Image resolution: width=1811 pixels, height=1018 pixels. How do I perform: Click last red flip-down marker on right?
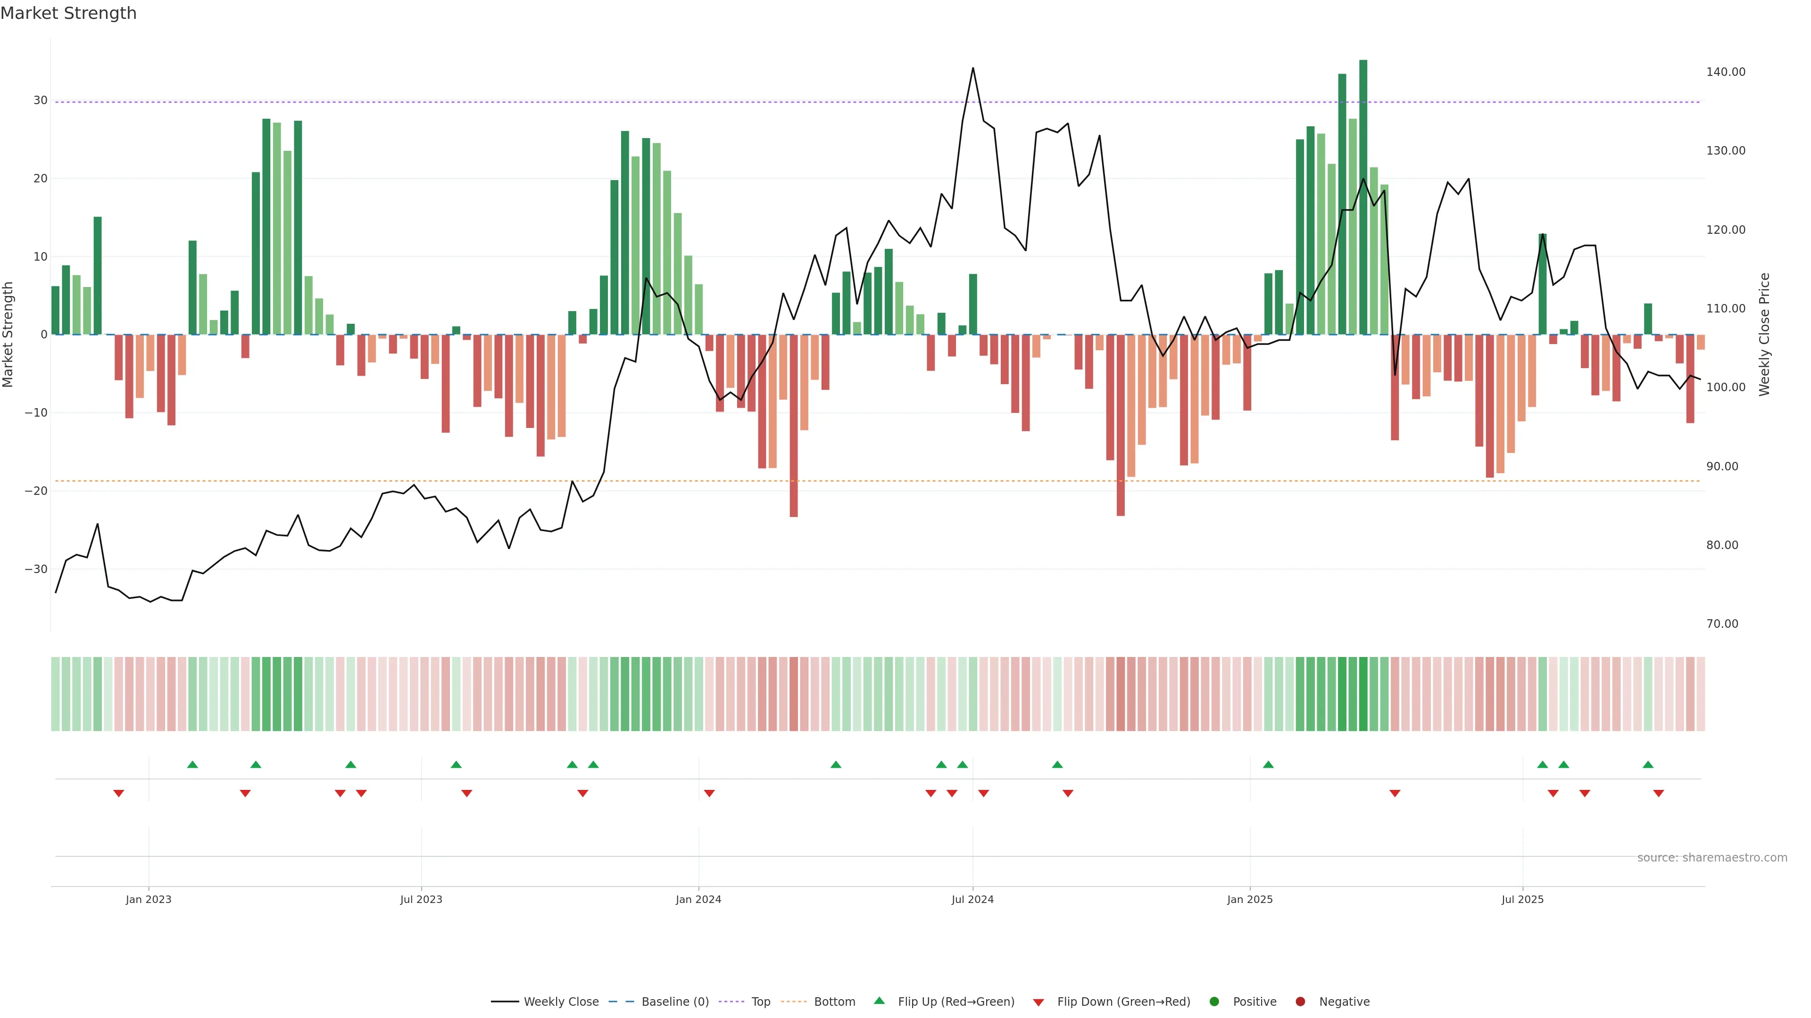pyautogui.click(x=1659, y=793)
